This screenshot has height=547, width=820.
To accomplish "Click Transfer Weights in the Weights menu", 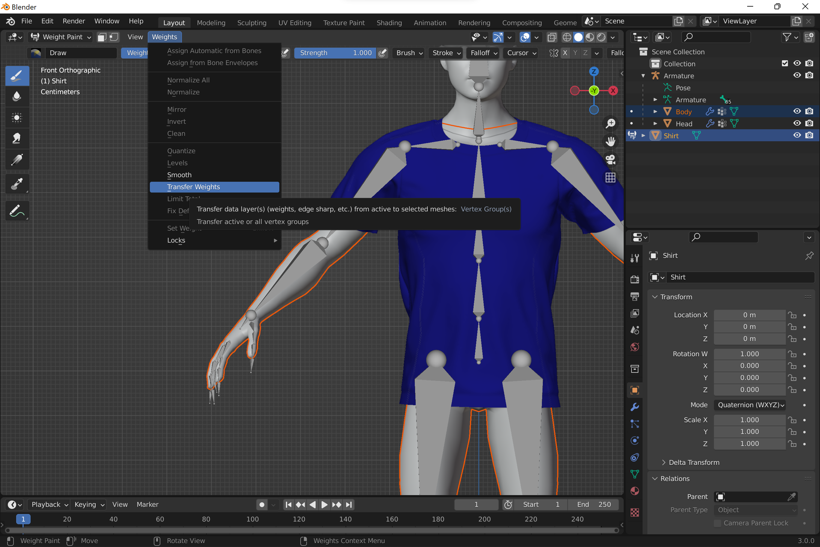I will point(214,187).
